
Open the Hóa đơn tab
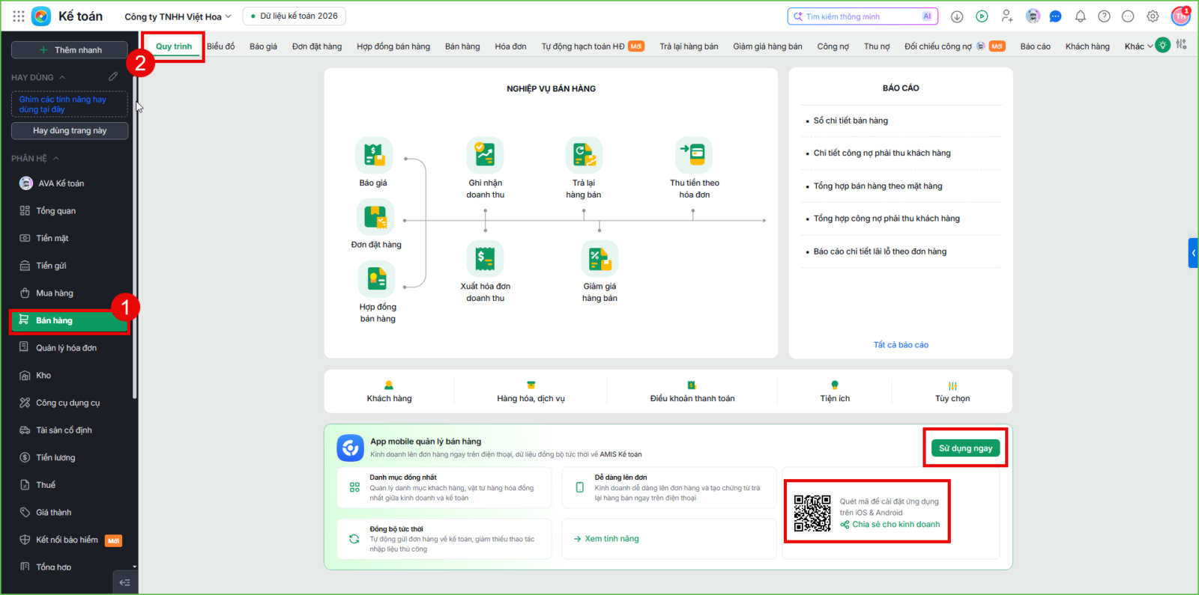[x=510, y=46]
